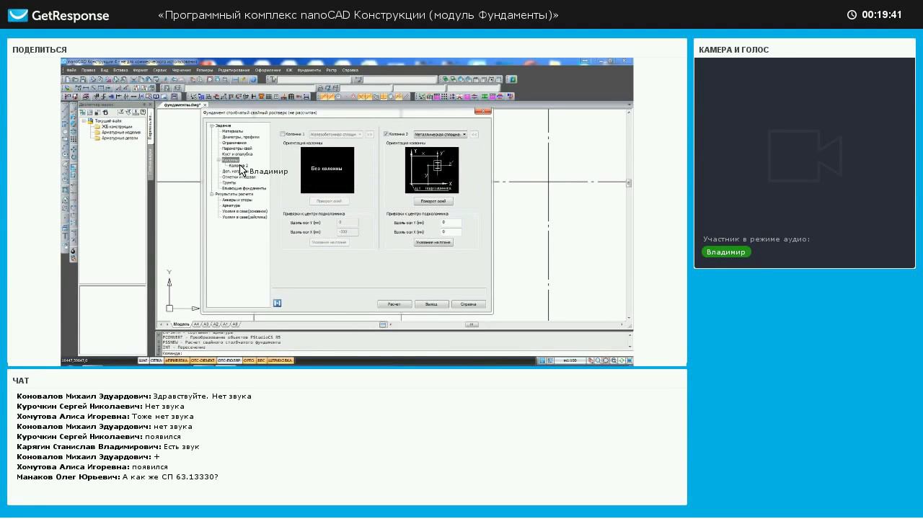Click the ЖБ конструкции folder icon
Viewport: 923px width, 519px height.
coord(97,127)
